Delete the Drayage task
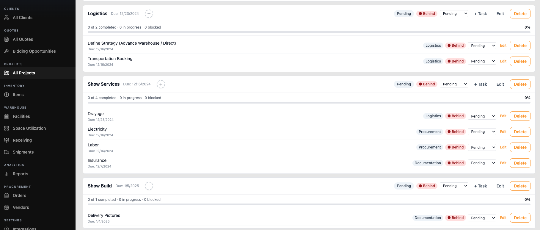Image resolution: width=540 pixels, height=230 pixels. tap(520, 116)
